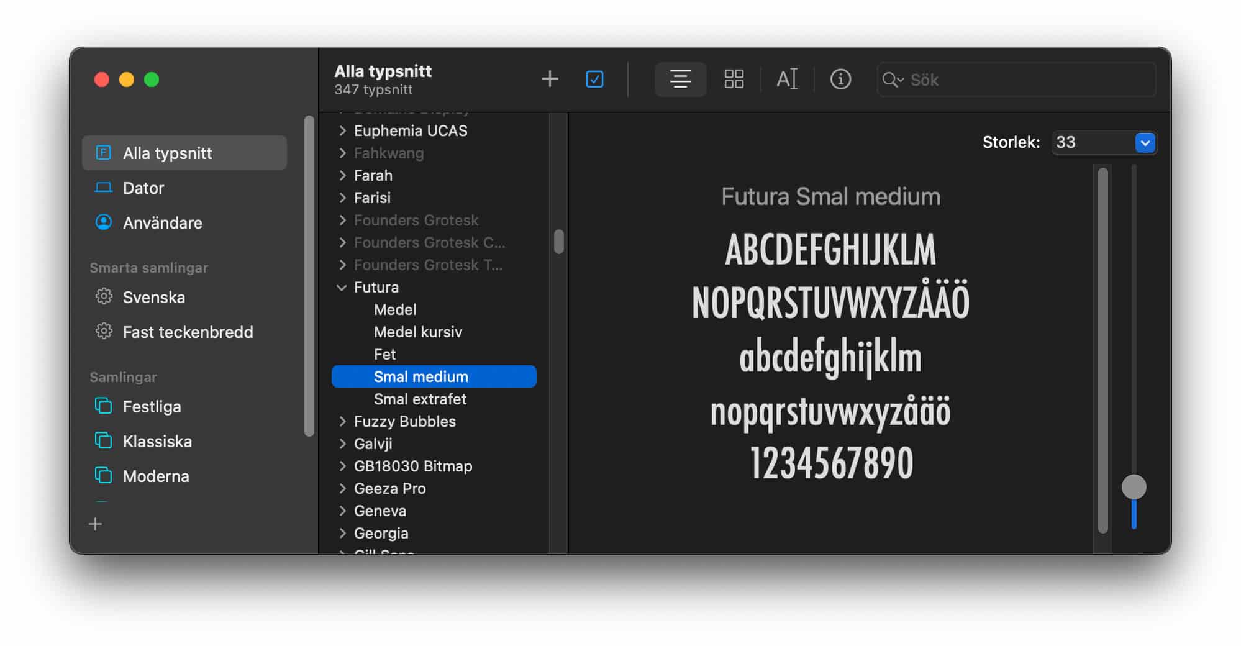Click the Dator laptop icon
1241x646 pixels.
pos(103,188)
